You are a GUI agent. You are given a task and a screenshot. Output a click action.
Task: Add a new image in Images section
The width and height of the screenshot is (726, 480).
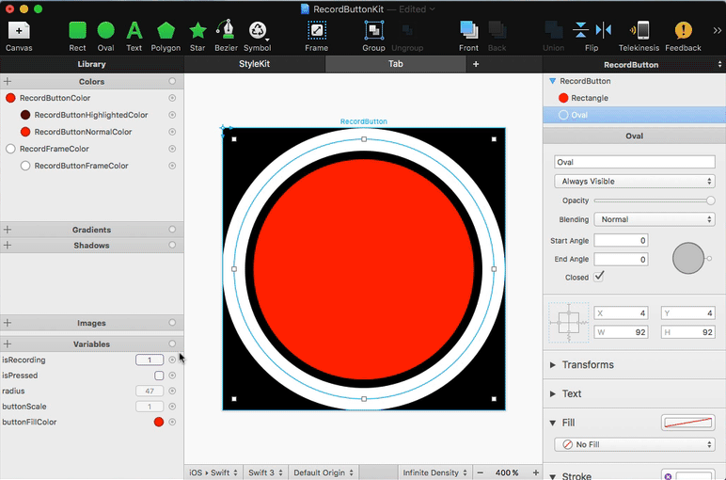coord(8,323)
